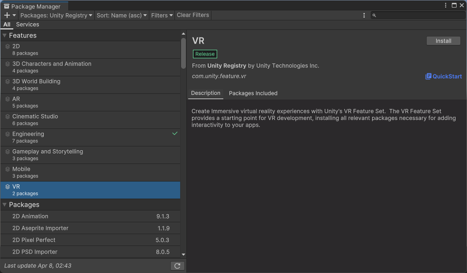This screenshot has width=467, height=273.
Task: Switch to the All tab
Action: pos(7,25)
